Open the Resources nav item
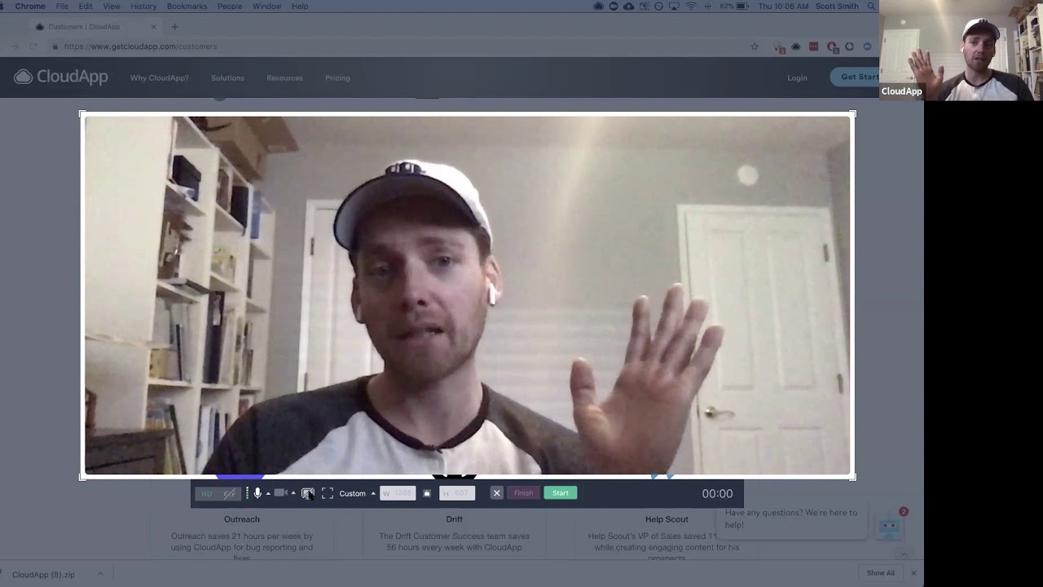1043x587 pixels. (284, 78)
